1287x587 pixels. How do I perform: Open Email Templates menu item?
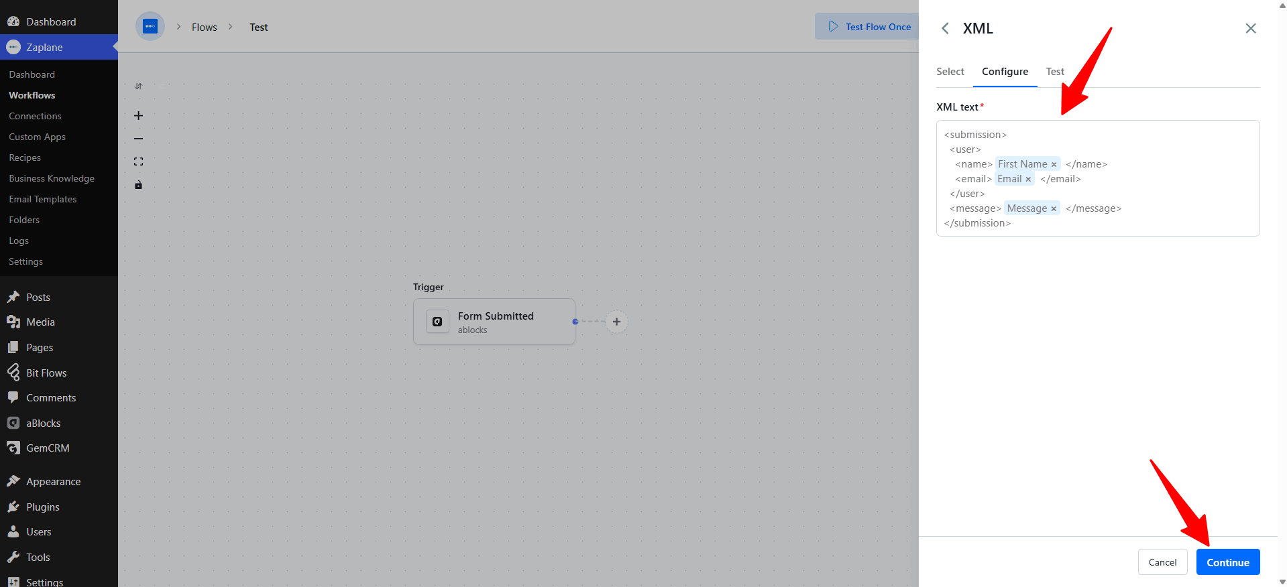click(43, 199)
